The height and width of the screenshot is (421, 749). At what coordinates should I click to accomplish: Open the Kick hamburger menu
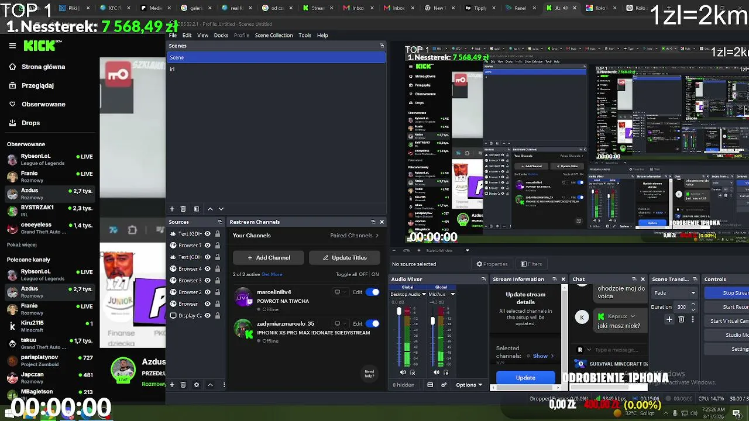click(x=12, y=46)
